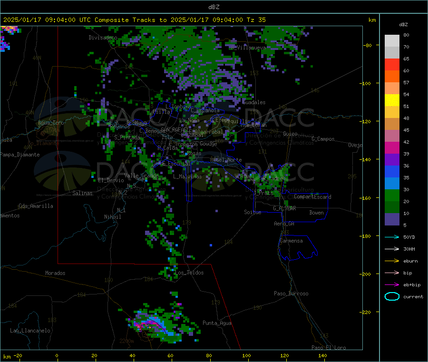428x362 pixels.
Task: Click the G_ALVEAR map label
Action: pyautogui.click(x=284, y=208)
